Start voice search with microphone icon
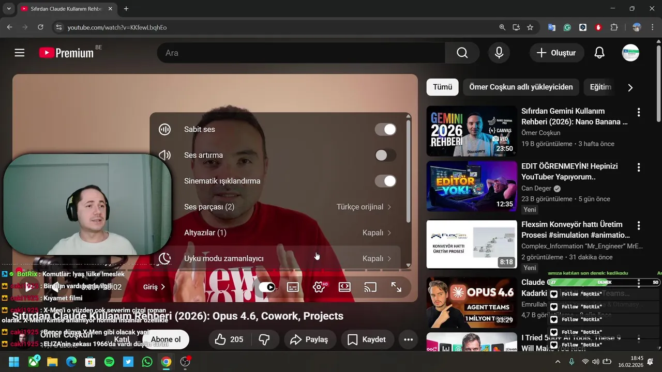Viewport: 662px width, 372px height. (x=499, y=53)
